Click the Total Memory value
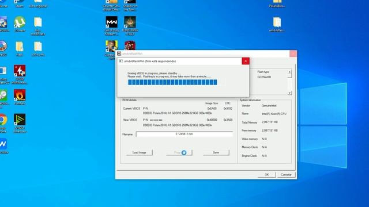This screenshot has height=207, width=369. 270,122
